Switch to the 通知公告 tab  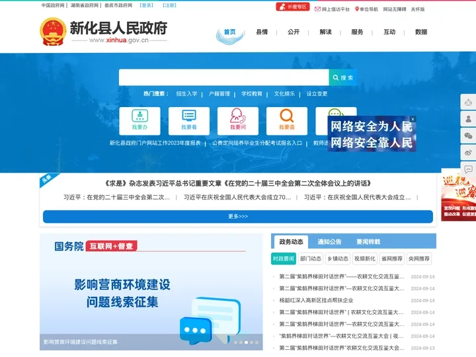point(329,242)
